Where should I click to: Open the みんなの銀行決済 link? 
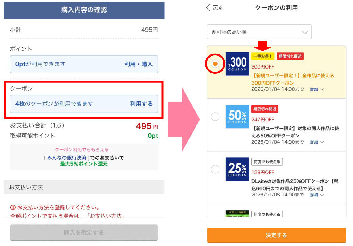(66, 158)
